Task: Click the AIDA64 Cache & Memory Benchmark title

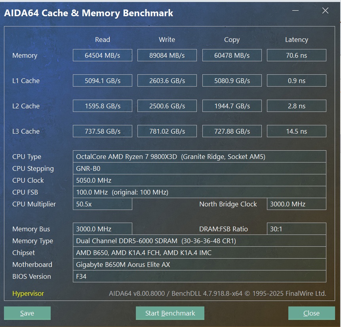Action: pyautogui.click(x=88, y=13)
